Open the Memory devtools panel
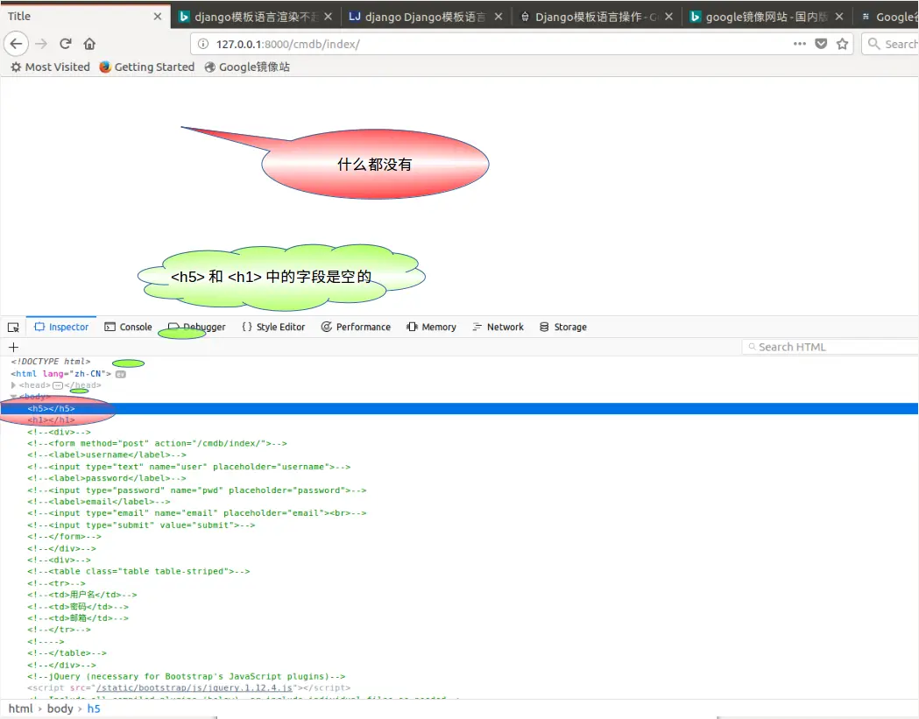The width and height of the screenshot is (919, 719). tap(431, 327)
